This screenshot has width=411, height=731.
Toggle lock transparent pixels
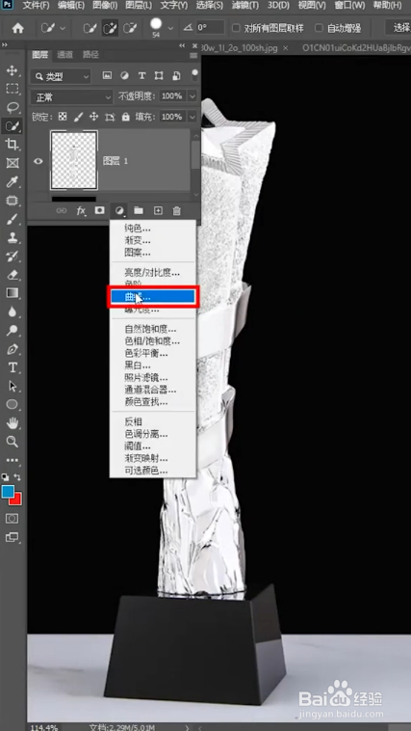click(x=63, y=117)
